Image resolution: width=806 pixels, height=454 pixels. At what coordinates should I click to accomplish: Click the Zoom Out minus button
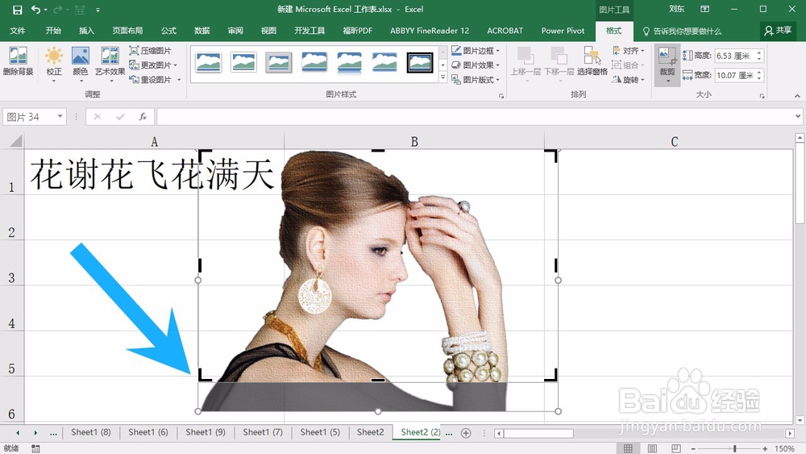(693, 448)
